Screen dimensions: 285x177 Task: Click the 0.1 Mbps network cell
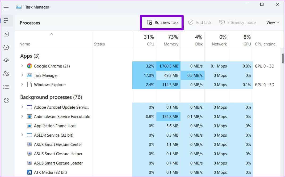[x=217, y=66]
